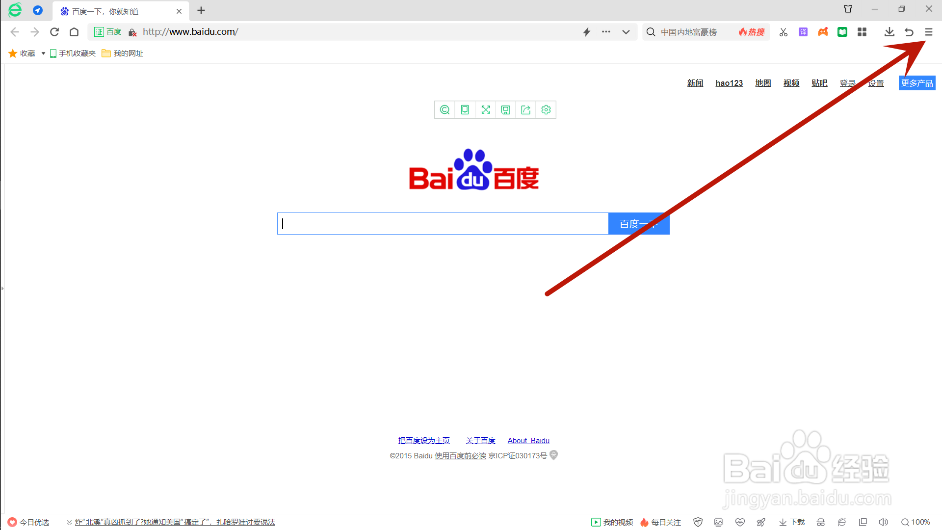Open the 100% zoom level control
The width and height of the screenshot is (942, 530).
tap(916, 522)
